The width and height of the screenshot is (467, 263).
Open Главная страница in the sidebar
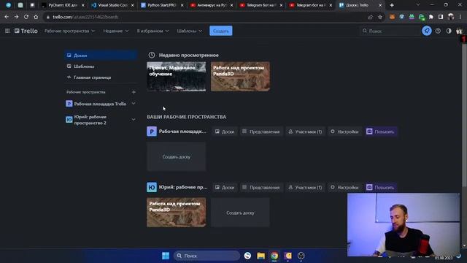101,77
